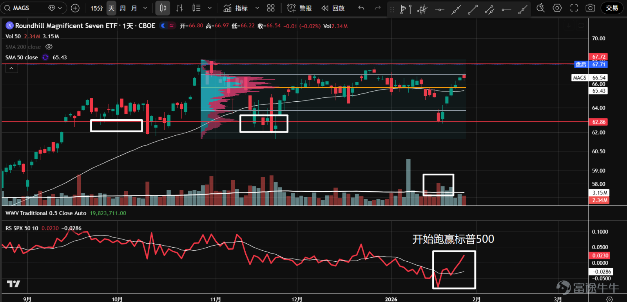Undo the last chart action
Screen dimensions: 627x302
[361, 8]
